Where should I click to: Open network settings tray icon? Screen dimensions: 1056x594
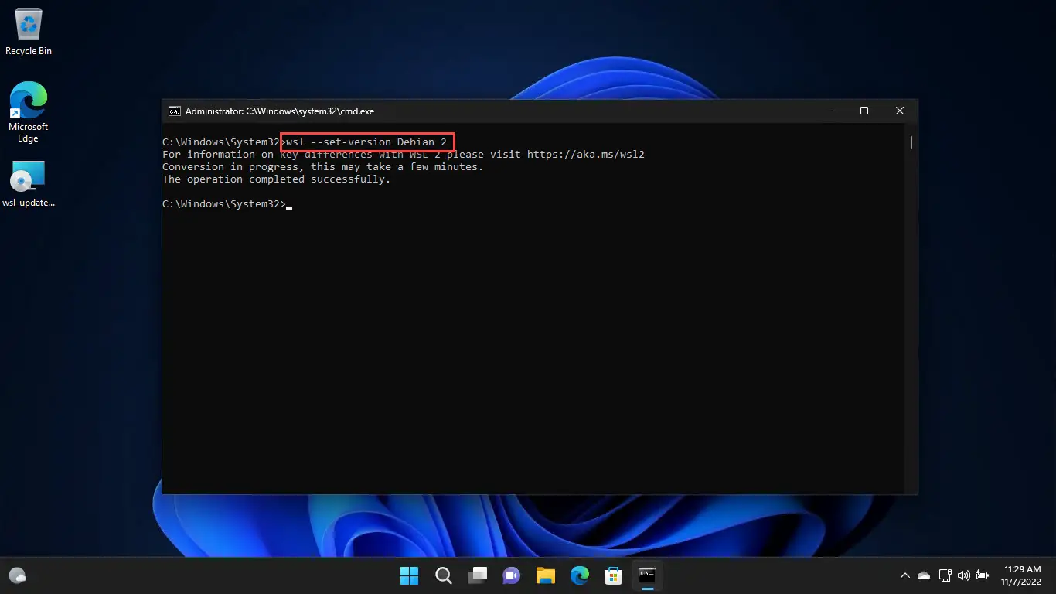(x=945, y=575)
